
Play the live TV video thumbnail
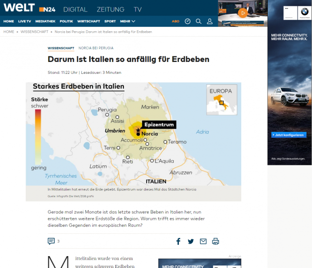pos(242,13)
